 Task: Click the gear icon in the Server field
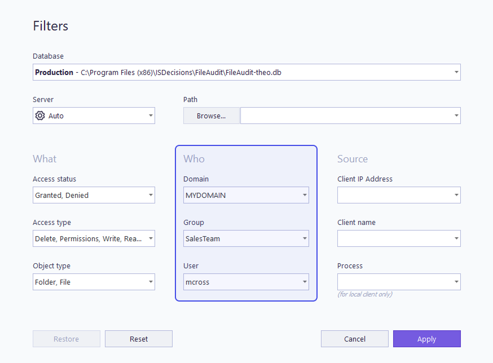[40, 116]
